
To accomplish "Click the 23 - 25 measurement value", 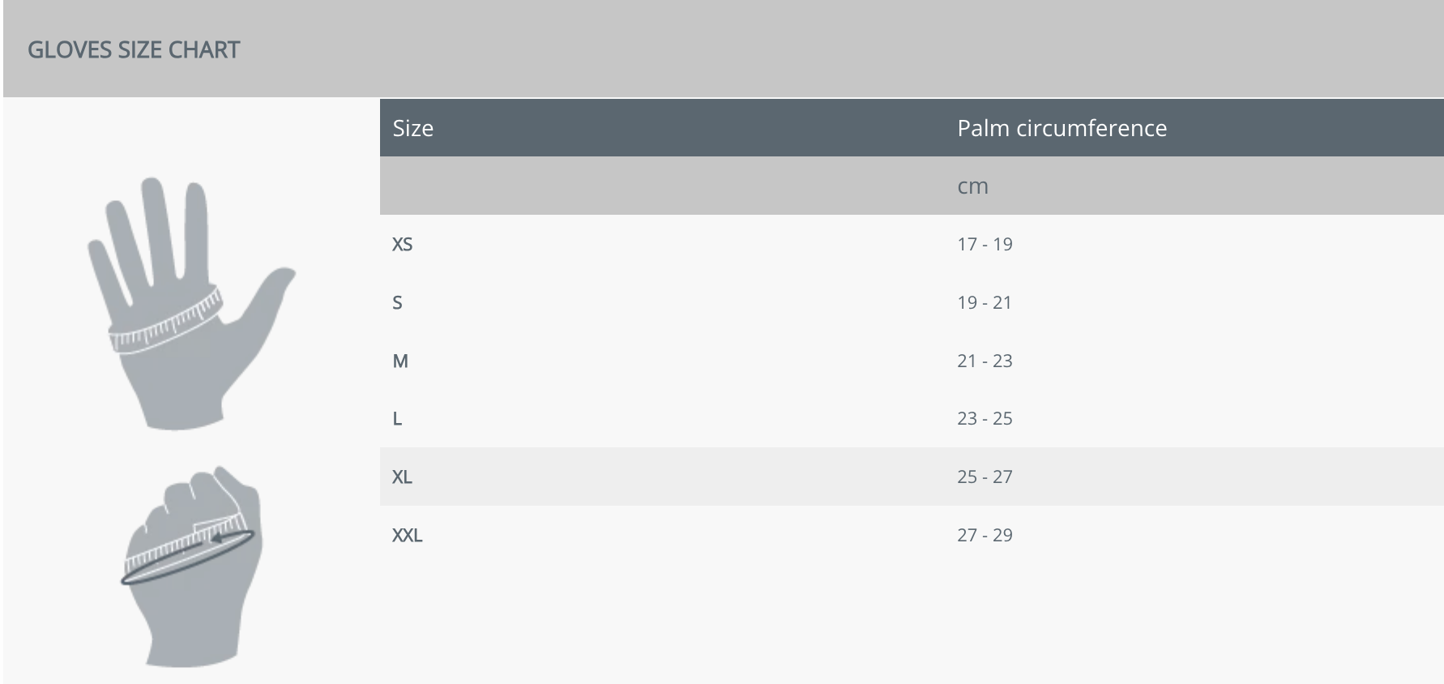I will (985, 419).
